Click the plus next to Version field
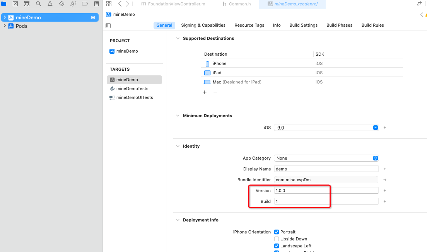The image size is (427, 252). (x=385, y=191)
